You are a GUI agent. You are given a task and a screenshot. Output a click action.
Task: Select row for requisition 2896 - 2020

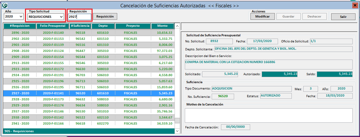[x=20, y=32]
